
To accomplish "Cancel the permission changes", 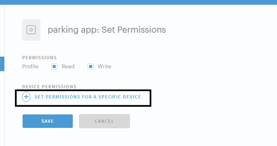I will (104, 121).
